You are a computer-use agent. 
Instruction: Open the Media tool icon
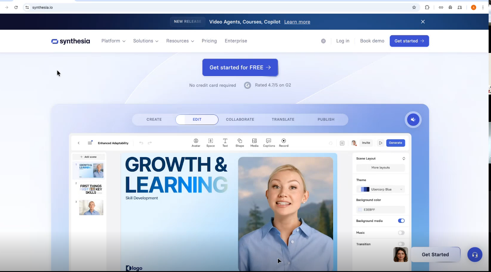254,141
